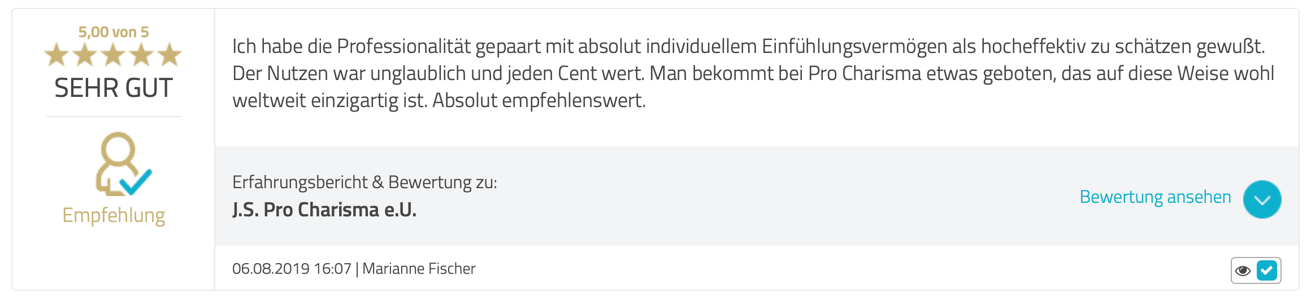This screenshot has width=1311, height=302.
Task: Click the 5,00 von 5 score text
Action: tap(114, 32)
